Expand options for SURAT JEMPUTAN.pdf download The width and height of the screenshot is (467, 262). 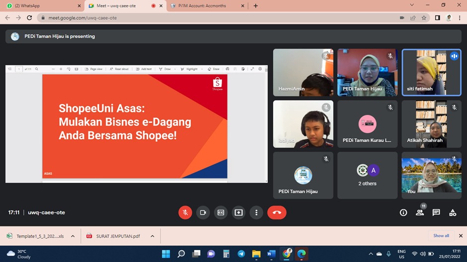(153, 236)
